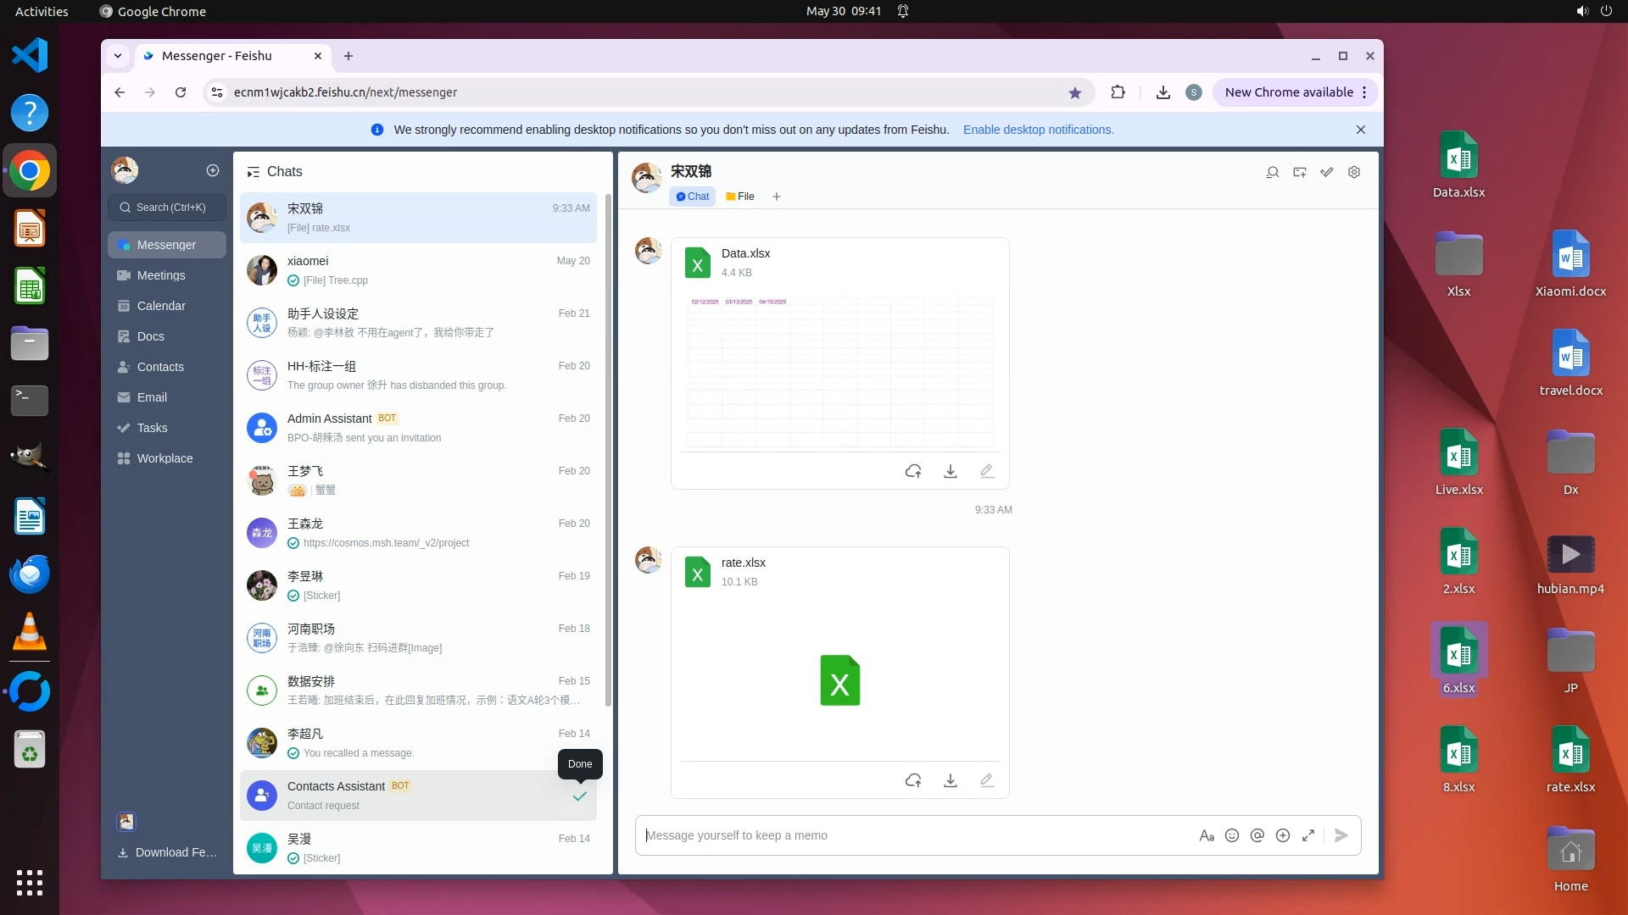Open chat settings gear icon
Image resolution: width=1628 pixels, height=915 pixels.
pyautogui.click(x=1354, y=172)
